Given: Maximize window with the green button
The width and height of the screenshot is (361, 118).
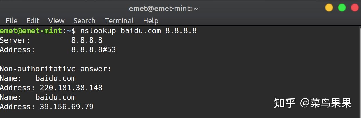Looking at the screenshot, I should 342,8.
